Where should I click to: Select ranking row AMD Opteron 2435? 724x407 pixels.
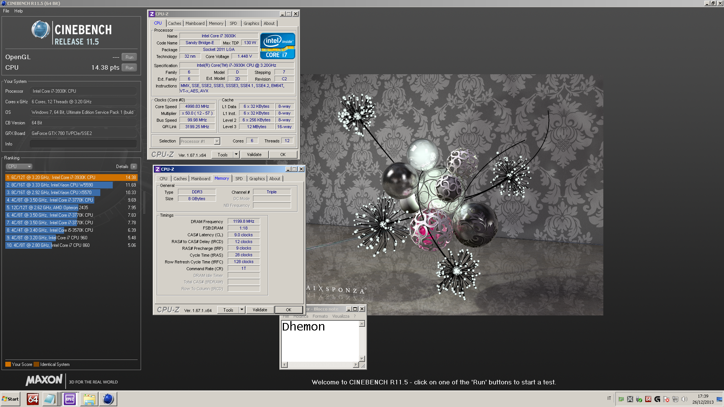(71, 208)
